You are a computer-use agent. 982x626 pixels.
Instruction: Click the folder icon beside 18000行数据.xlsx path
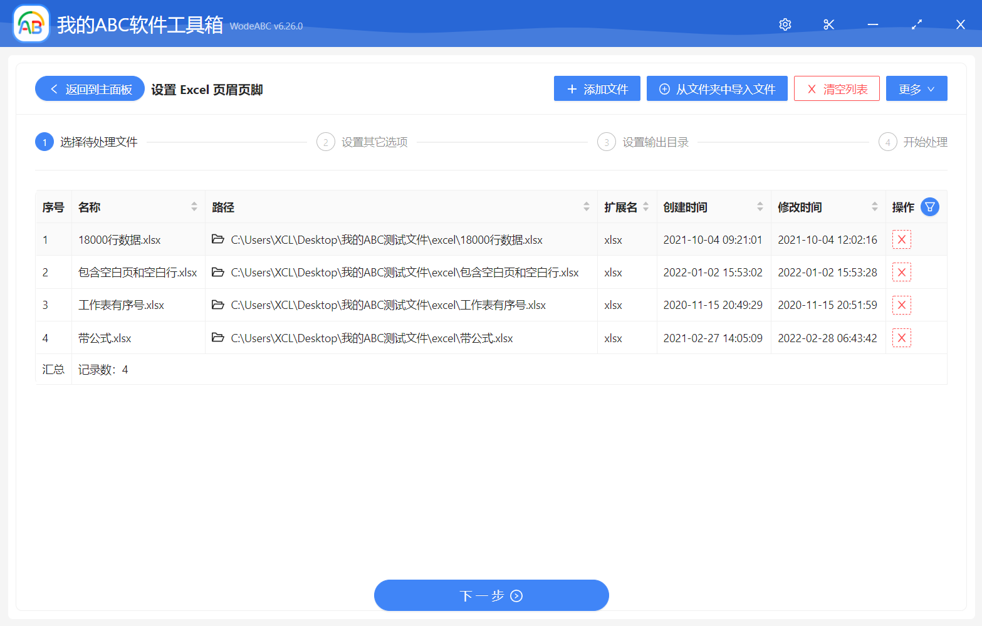click(217, 239)
